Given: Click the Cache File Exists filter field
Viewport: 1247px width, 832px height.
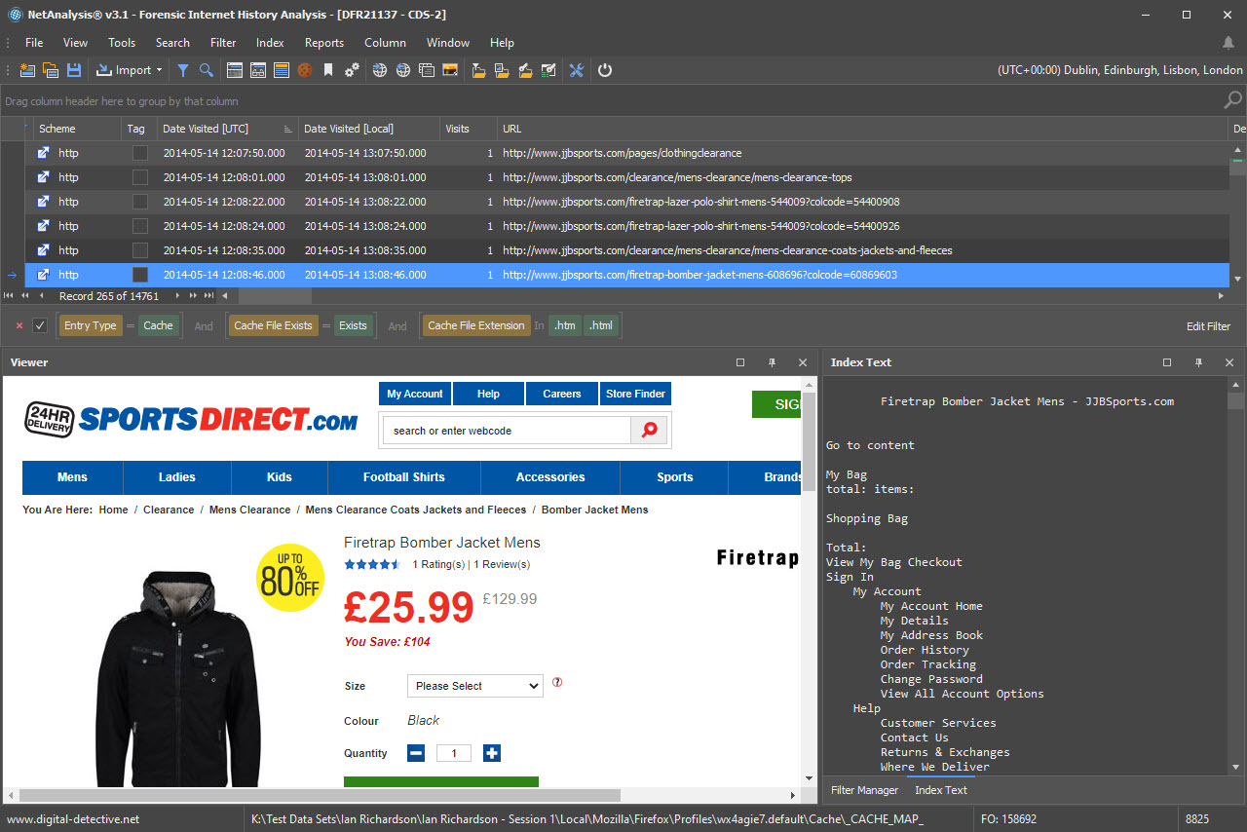Looking at the screenshot, I should [273, 325].
